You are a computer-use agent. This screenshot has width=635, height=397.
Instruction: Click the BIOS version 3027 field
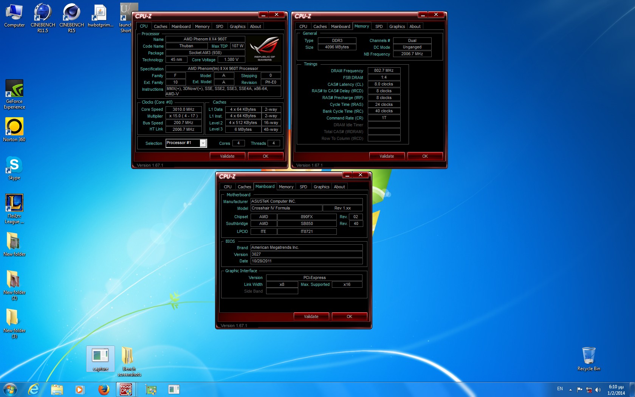pos(307,254)
